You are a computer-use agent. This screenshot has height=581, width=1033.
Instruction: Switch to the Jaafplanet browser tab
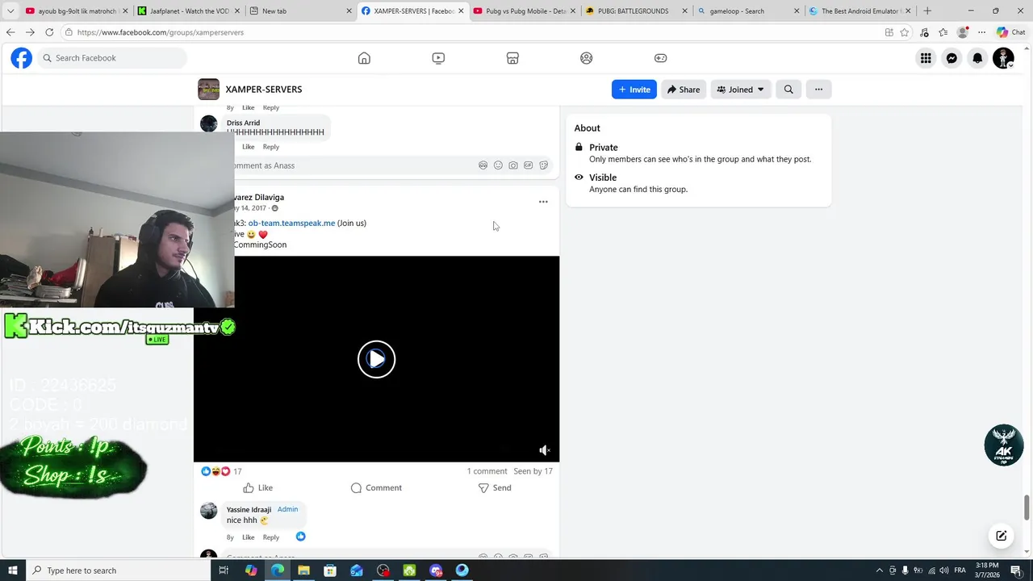pos(186,11)
